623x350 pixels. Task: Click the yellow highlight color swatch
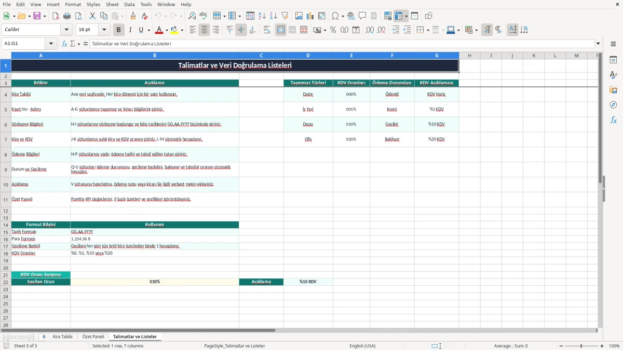(174, 30)
